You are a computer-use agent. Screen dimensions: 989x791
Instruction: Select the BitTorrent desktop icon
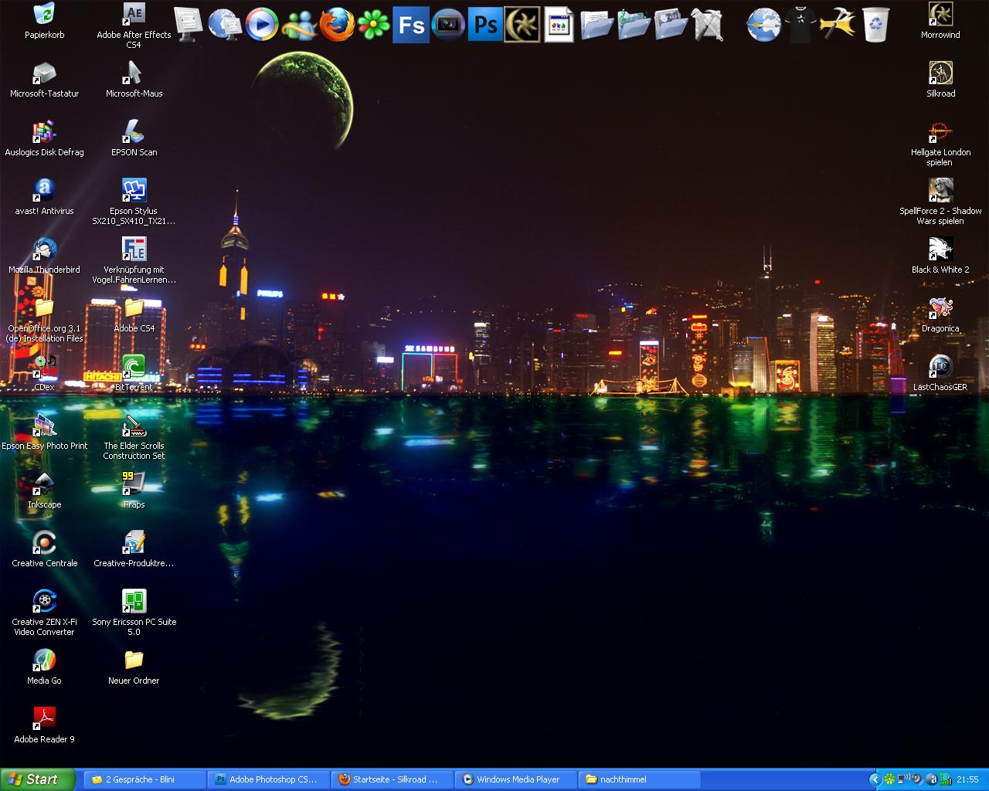tap(134, 367)
